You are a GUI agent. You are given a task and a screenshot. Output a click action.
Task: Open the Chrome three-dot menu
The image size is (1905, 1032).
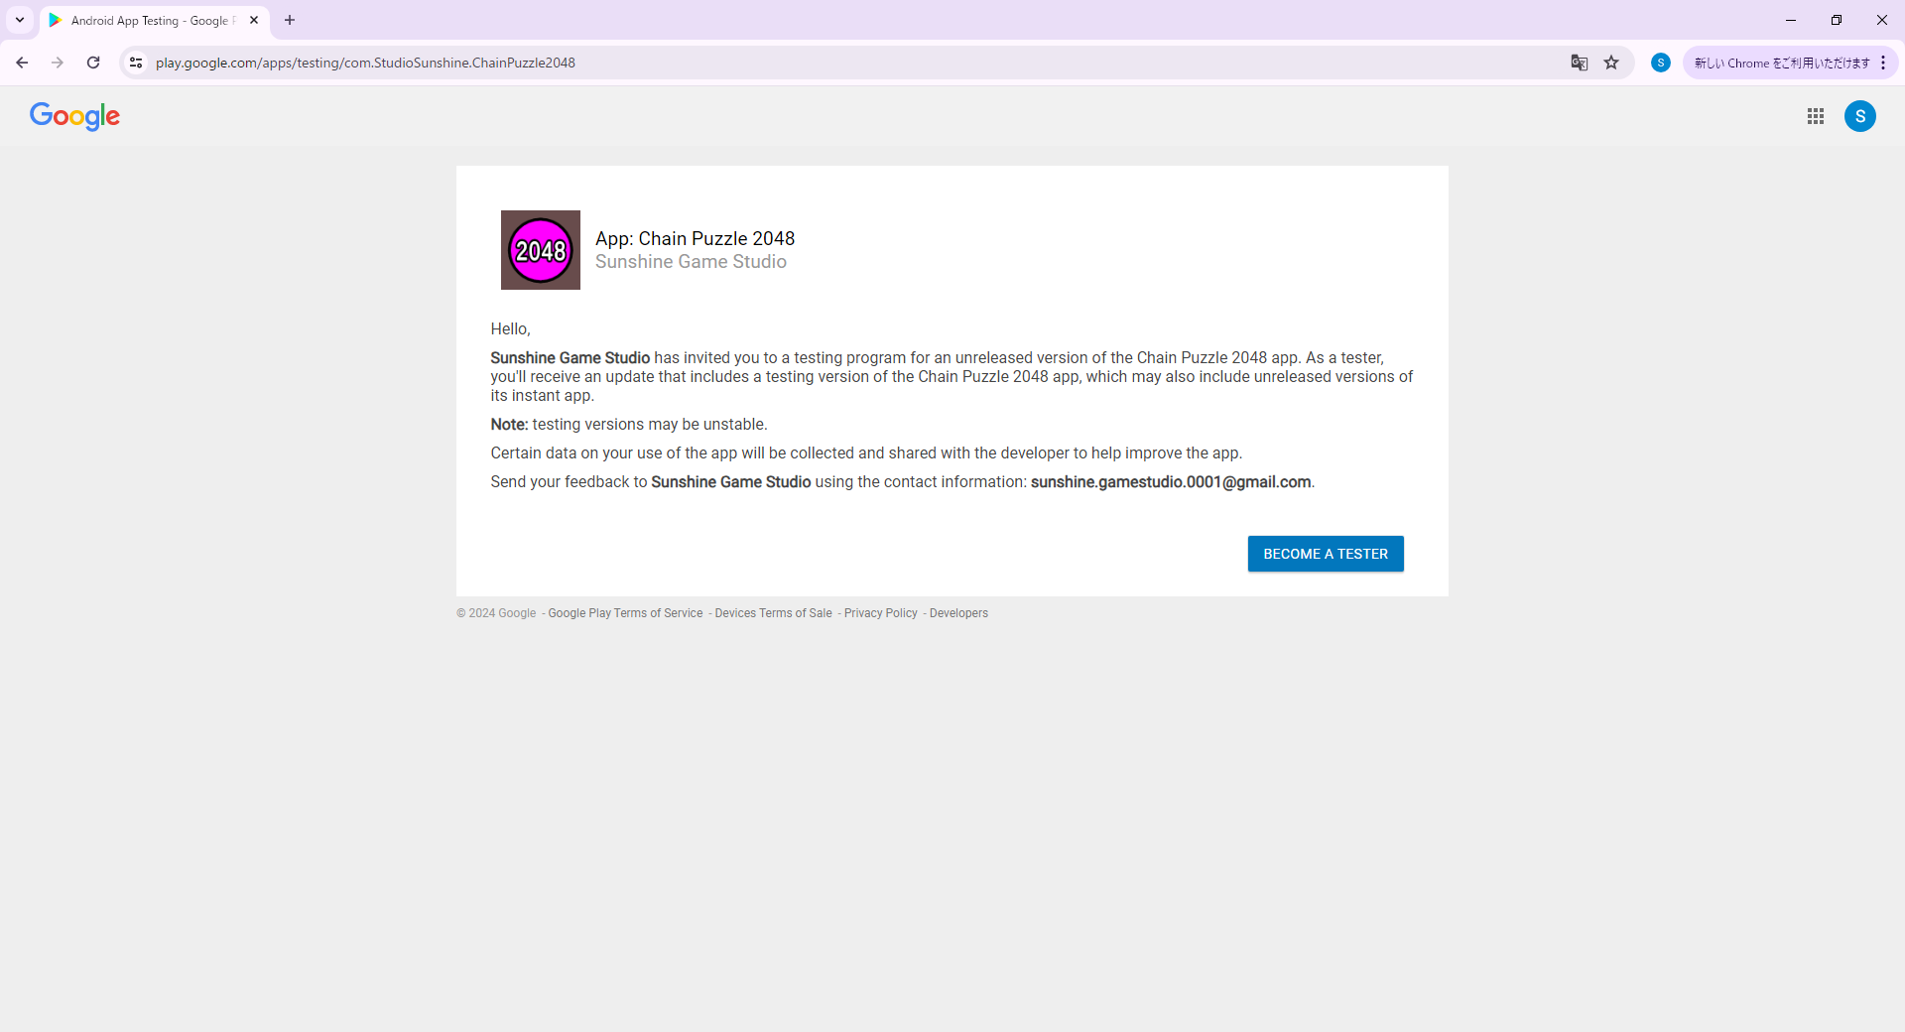click(x=1883, y=63)
